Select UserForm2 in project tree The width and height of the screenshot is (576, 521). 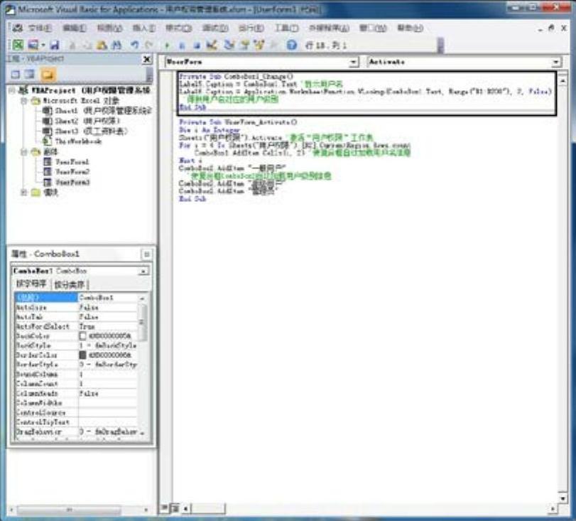tap(67, 172)
